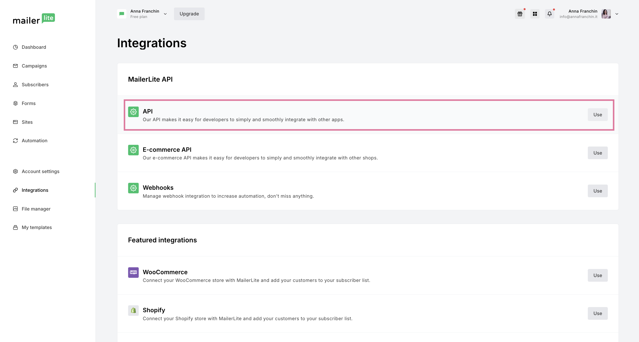Expand the user profile menu chevron

[617, 14]
